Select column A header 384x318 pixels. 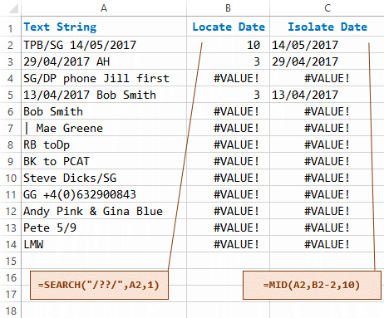(104, 8)
